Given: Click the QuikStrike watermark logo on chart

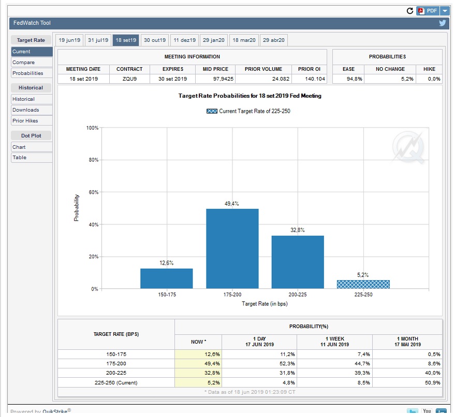Looking at the screenshot, I should 409,147.
